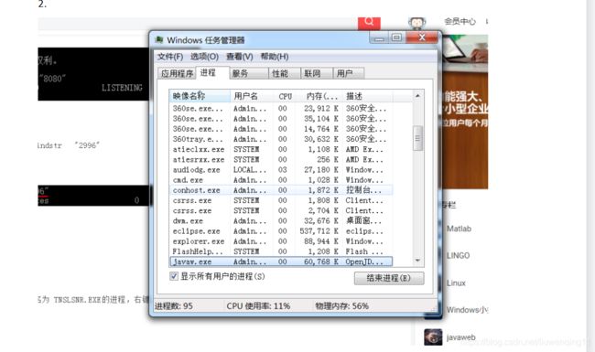The width and height of the screenshot is (595, 352).
Task: Click the CPU 使用率: 11% status entry
Action: tap(258, 306)
